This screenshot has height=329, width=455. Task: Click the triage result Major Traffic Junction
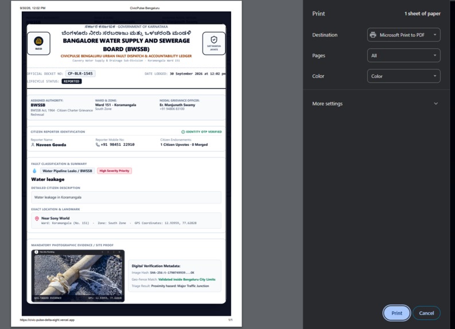click(x=180, y=286)
